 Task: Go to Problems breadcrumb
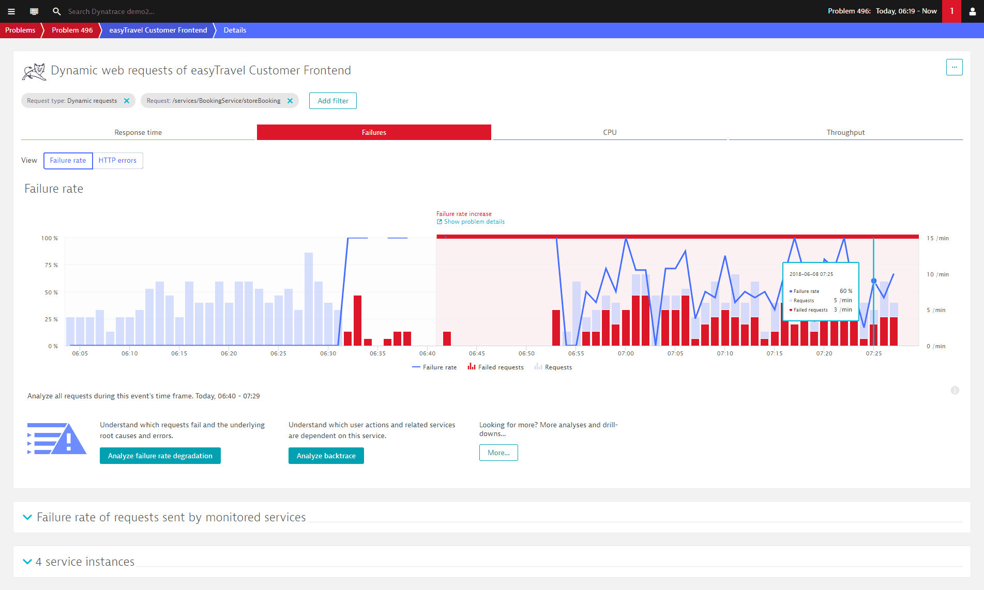pos(20,30)
